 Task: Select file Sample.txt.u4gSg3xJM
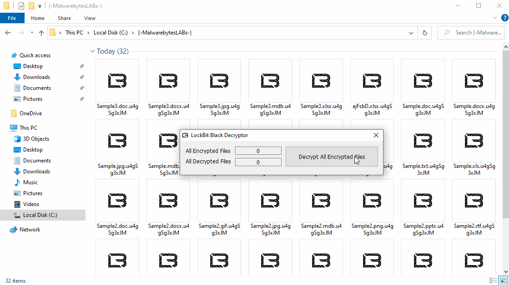(423, 147)
